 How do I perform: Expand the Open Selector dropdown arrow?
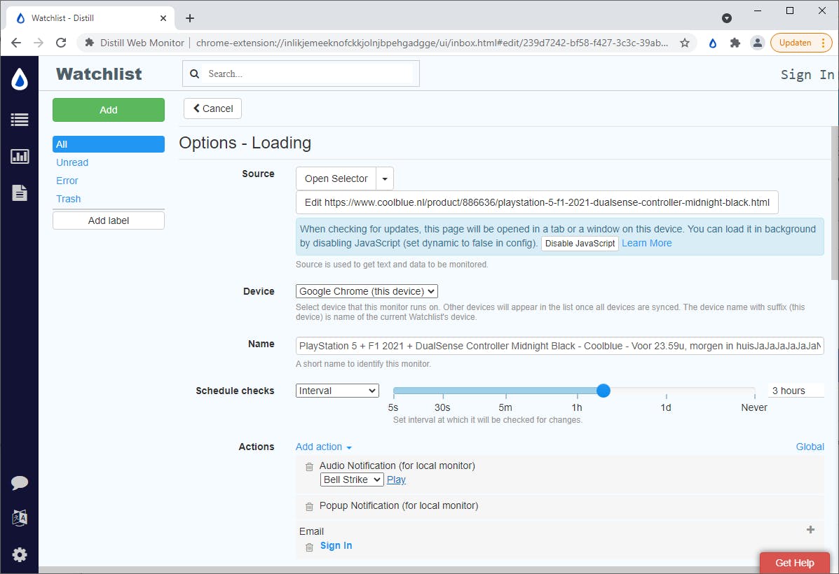(x=385, y=178)
